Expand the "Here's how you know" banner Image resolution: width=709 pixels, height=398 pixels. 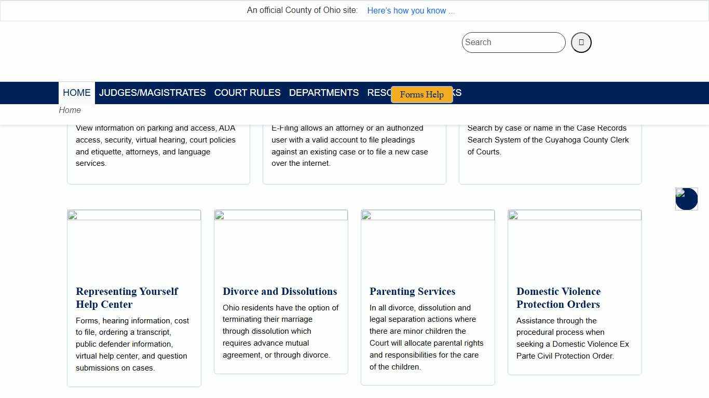410,11
